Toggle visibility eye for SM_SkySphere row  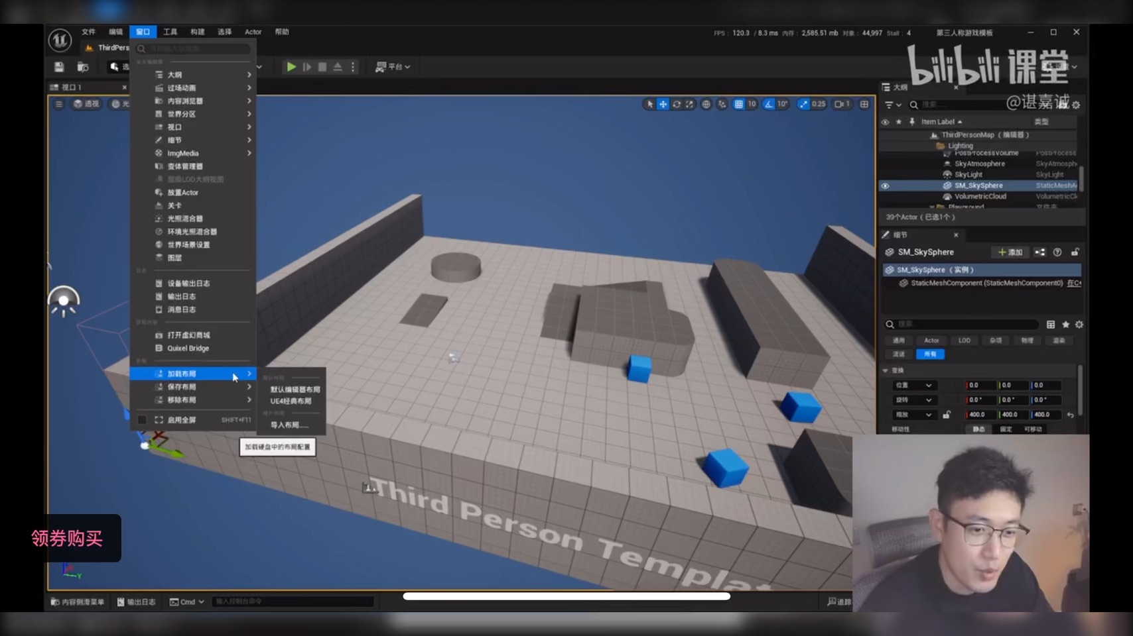pyautogui.click(x=885, y=185)
